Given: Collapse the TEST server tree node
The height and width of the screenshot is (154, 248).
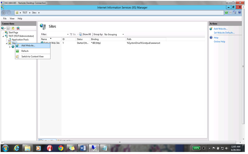Looking at the screenshot, I should pos(3,36).
